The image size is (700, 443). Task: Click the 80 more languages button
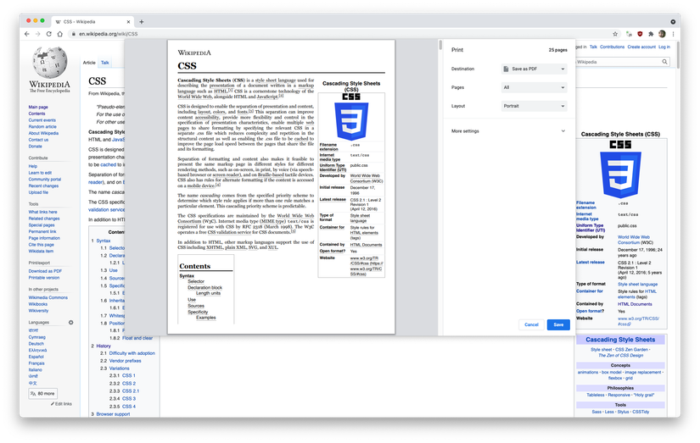pos(42,394)
